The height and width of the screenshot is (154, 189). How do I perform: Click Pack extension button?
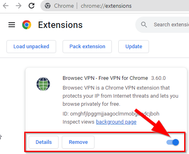[87, 47]
